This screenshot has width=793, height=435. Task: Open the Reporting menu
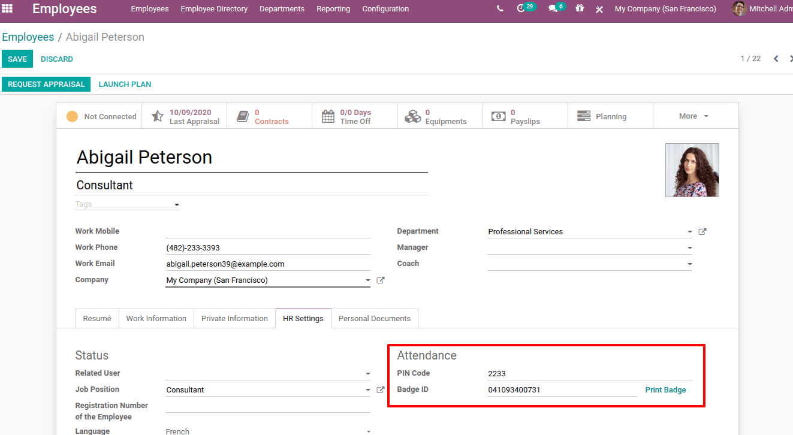[x=333, y=9]
